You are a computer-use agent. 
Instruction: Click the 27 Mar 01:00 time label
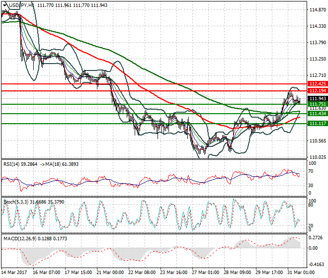pos(205,273)
